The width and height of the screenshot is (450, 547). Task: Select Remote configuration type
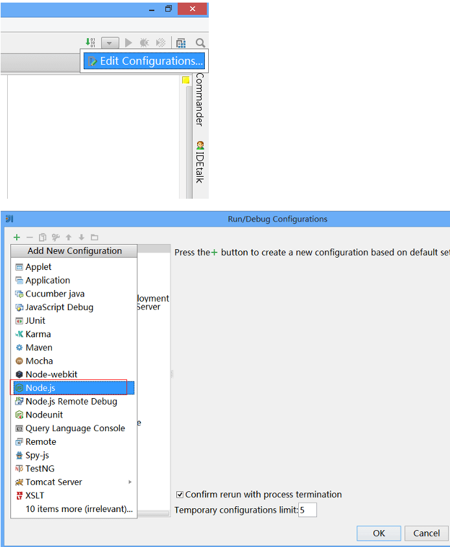pos(74,441)
